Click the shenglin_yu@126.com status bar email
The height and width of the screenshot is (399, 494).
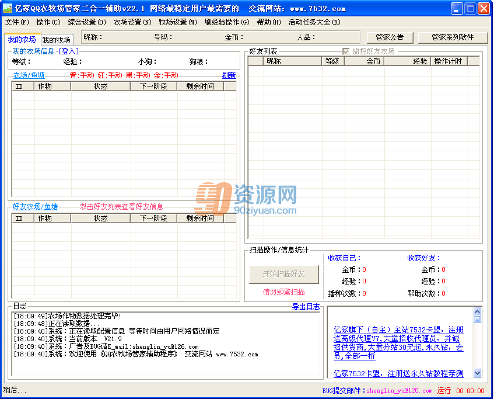coord(399,390)
